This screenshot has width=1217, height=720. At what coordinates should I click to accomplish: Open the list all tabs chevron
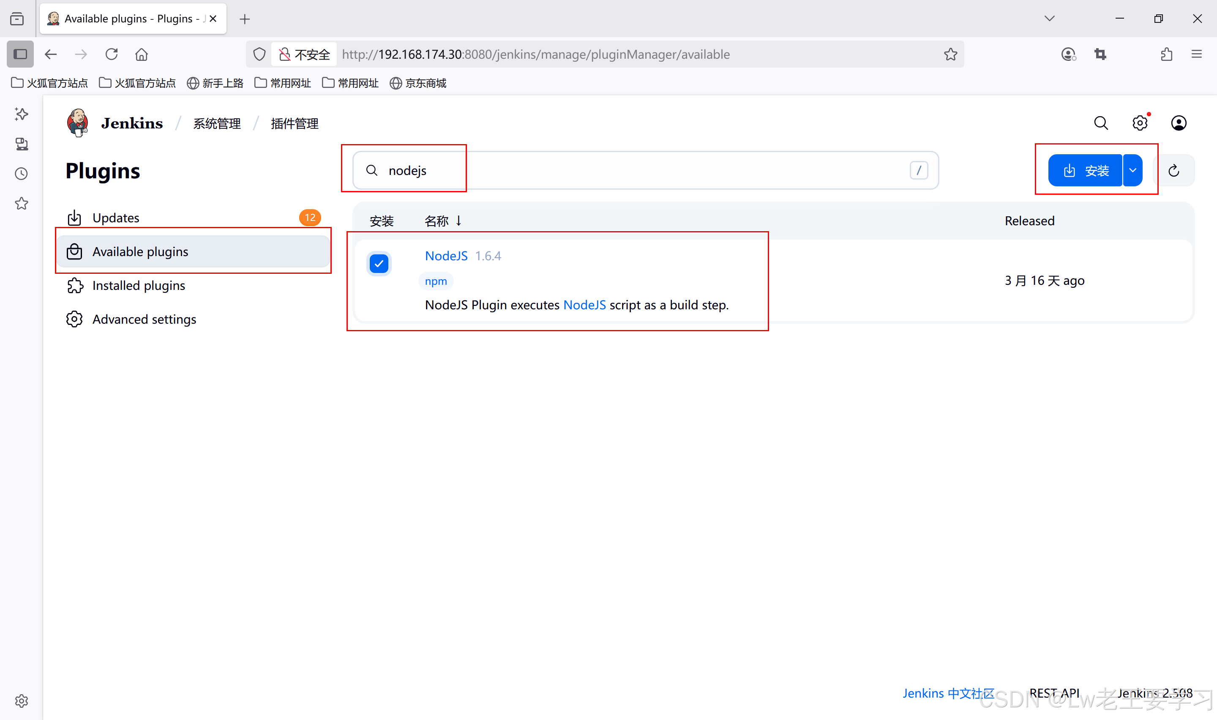[x=1049, y=19]
